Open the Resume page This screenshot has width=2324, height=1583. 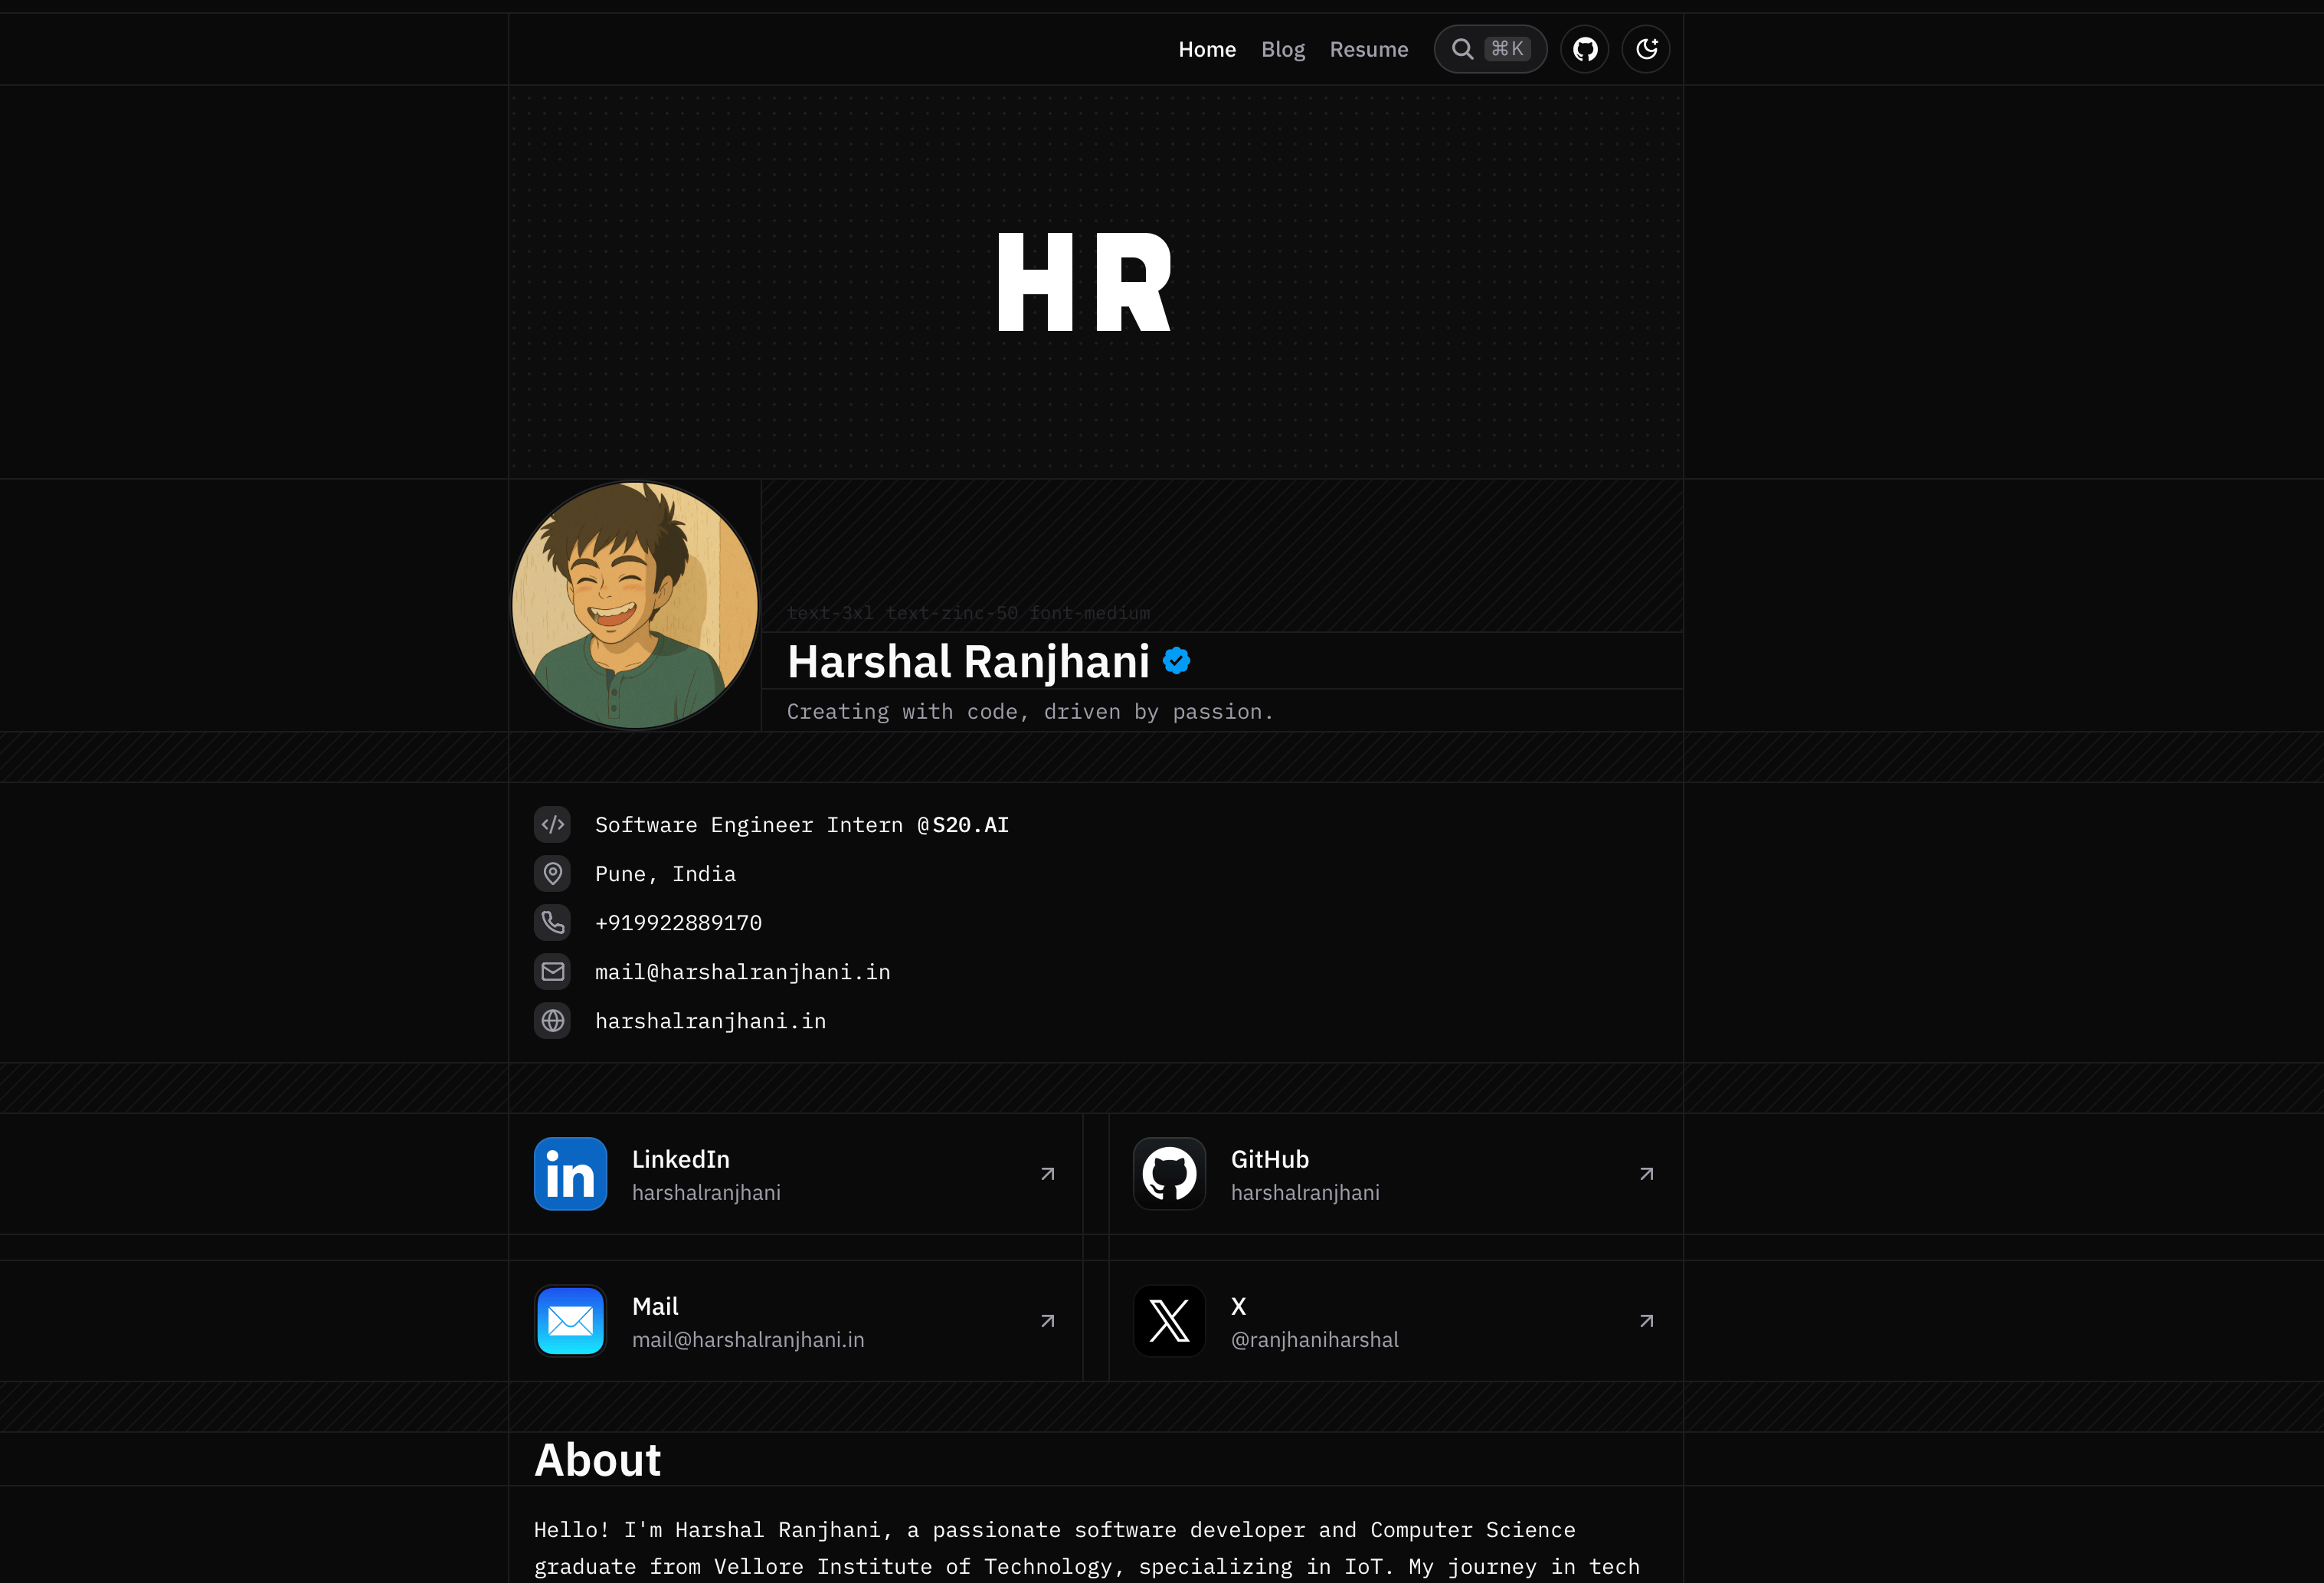1369,48
